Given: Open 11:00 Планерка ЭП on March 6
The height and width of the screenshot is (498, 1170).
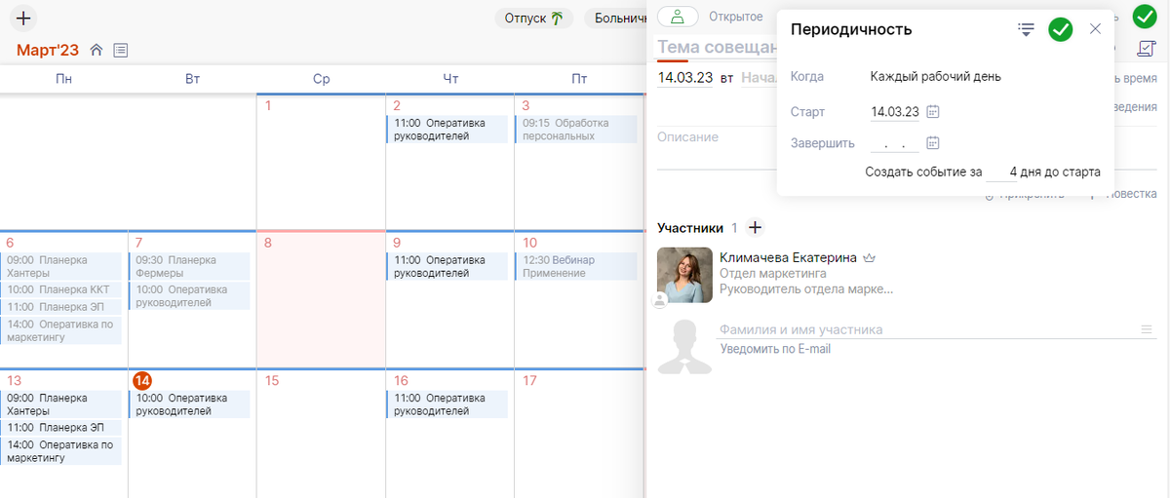Looking at the screenshot, I should click(61, 306).
